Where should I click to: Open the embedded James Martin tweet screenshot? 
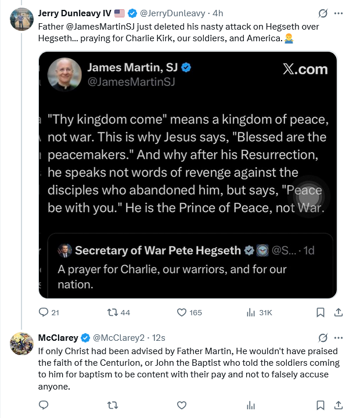tap(188, 175)
